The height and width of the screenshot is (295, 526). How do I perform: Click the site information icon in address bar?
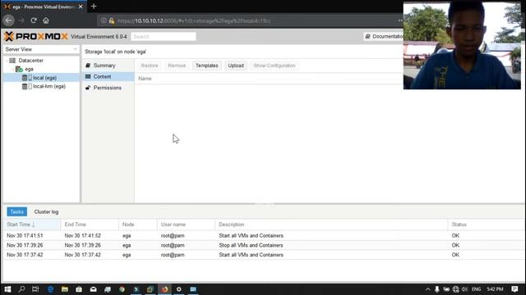(x=104, y=20)
